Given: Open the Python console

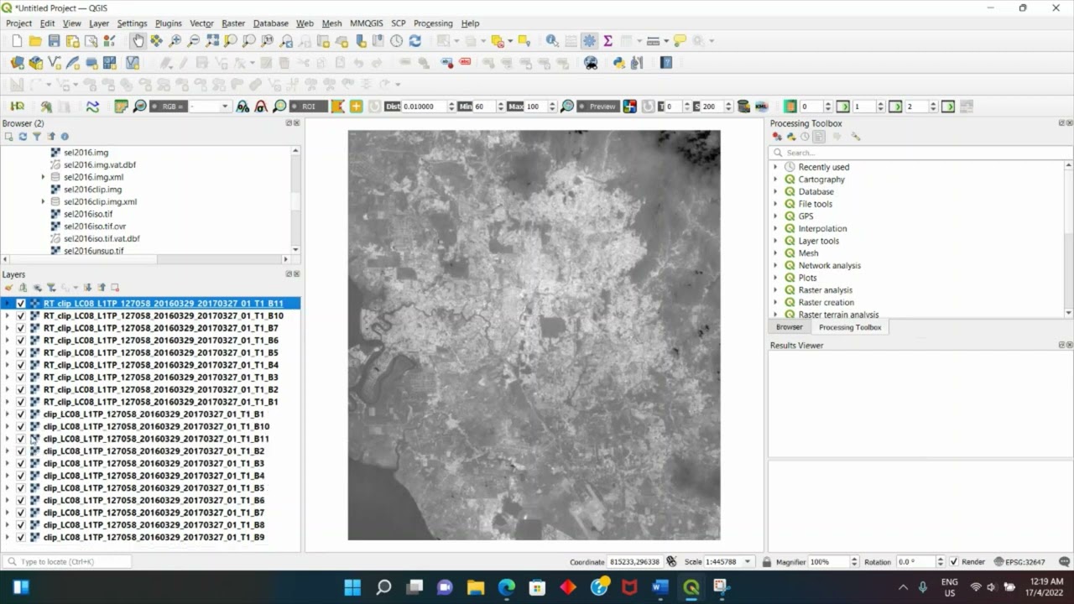Looking at the screenshot, I should pyautogui.click(x=619, y=63).
